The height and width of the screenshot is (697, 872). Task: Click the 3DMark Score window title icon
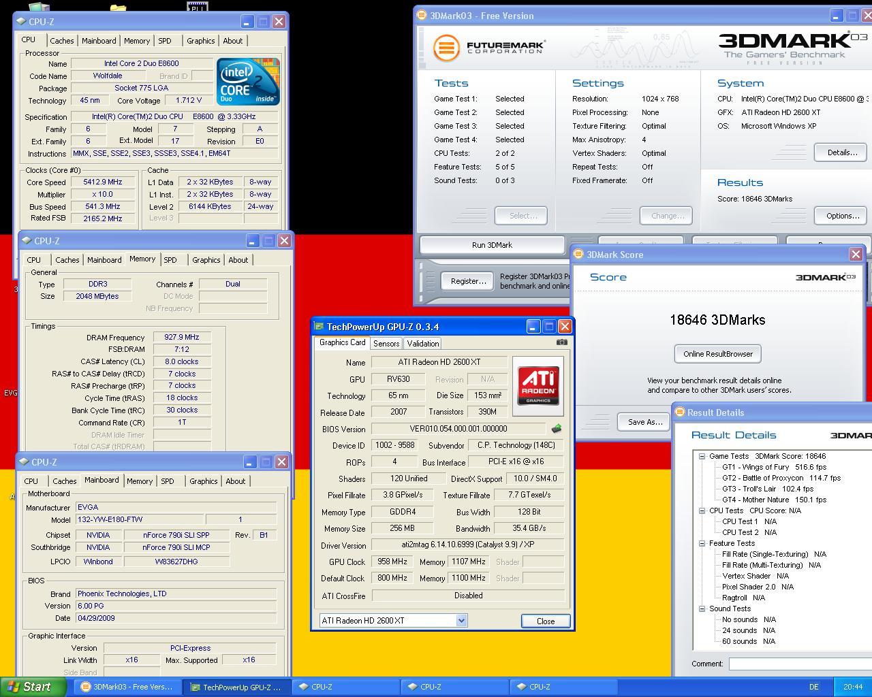[579, 254]
